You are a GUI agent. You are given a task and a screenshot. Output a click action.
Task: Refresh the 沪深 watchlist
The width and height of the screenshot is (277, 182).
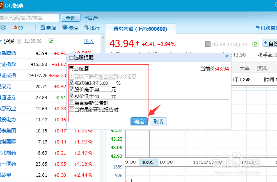51,41
